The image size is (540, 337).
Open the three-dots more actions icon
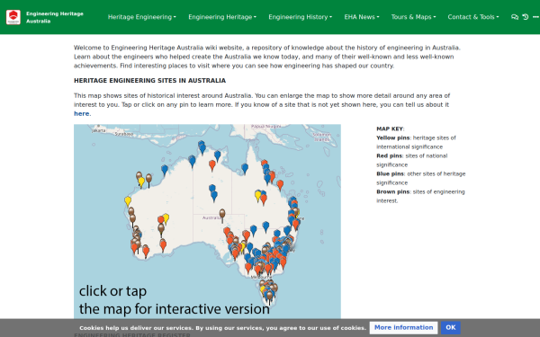pos(535,17)
